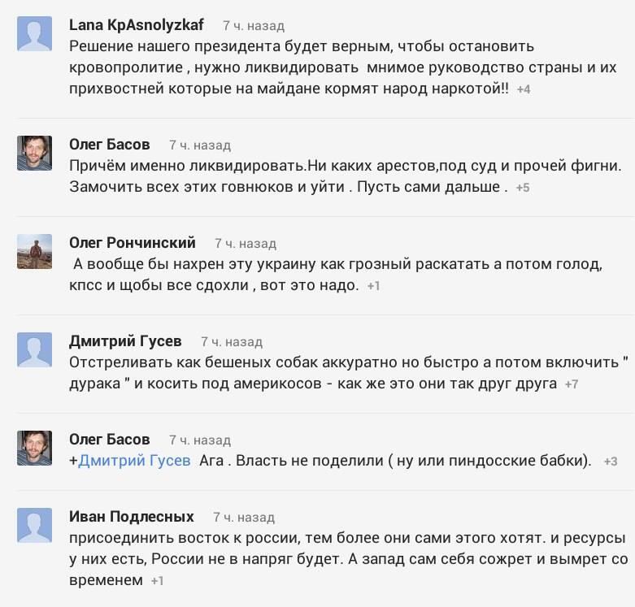This screenshot has height=607, width=635.
Task: Open Олег Рончинский's profile via his name
Action: click(133, 242)
